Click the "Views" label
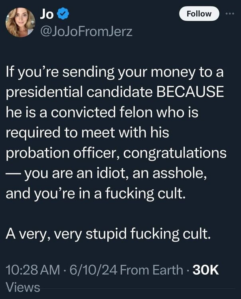This screenshot has height=299, width=241. point(23,287)
